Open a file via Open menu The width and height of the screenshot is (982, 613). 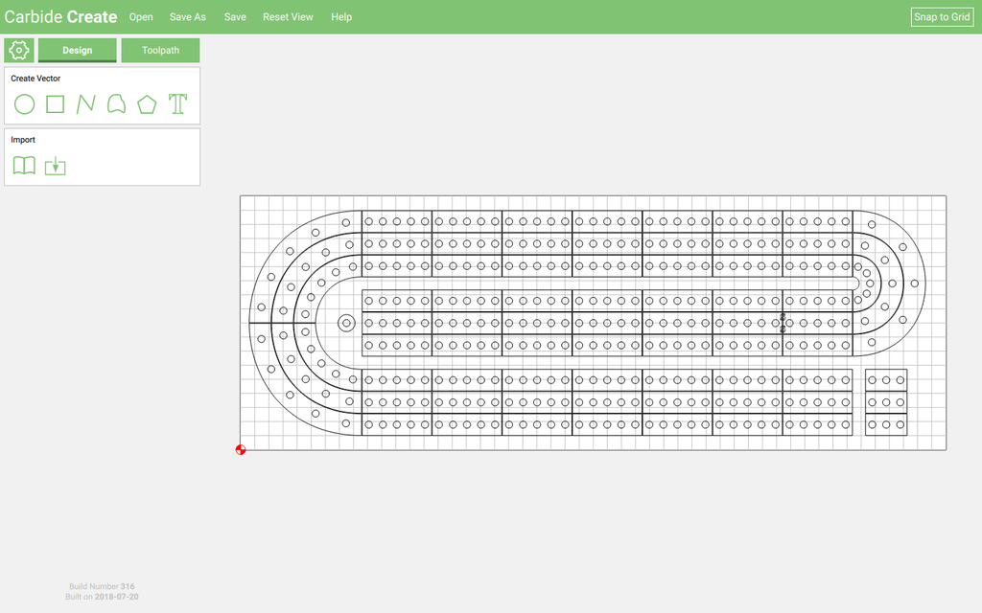click(x=141, y=16)
